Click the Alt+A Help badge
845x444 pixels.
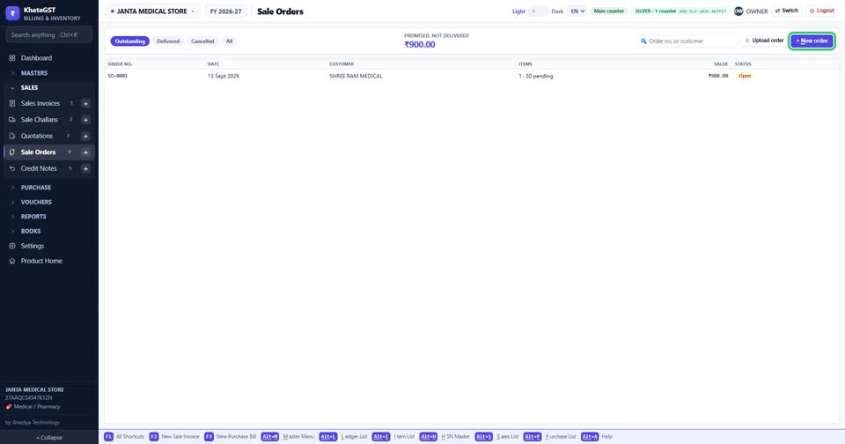[590, 436]
